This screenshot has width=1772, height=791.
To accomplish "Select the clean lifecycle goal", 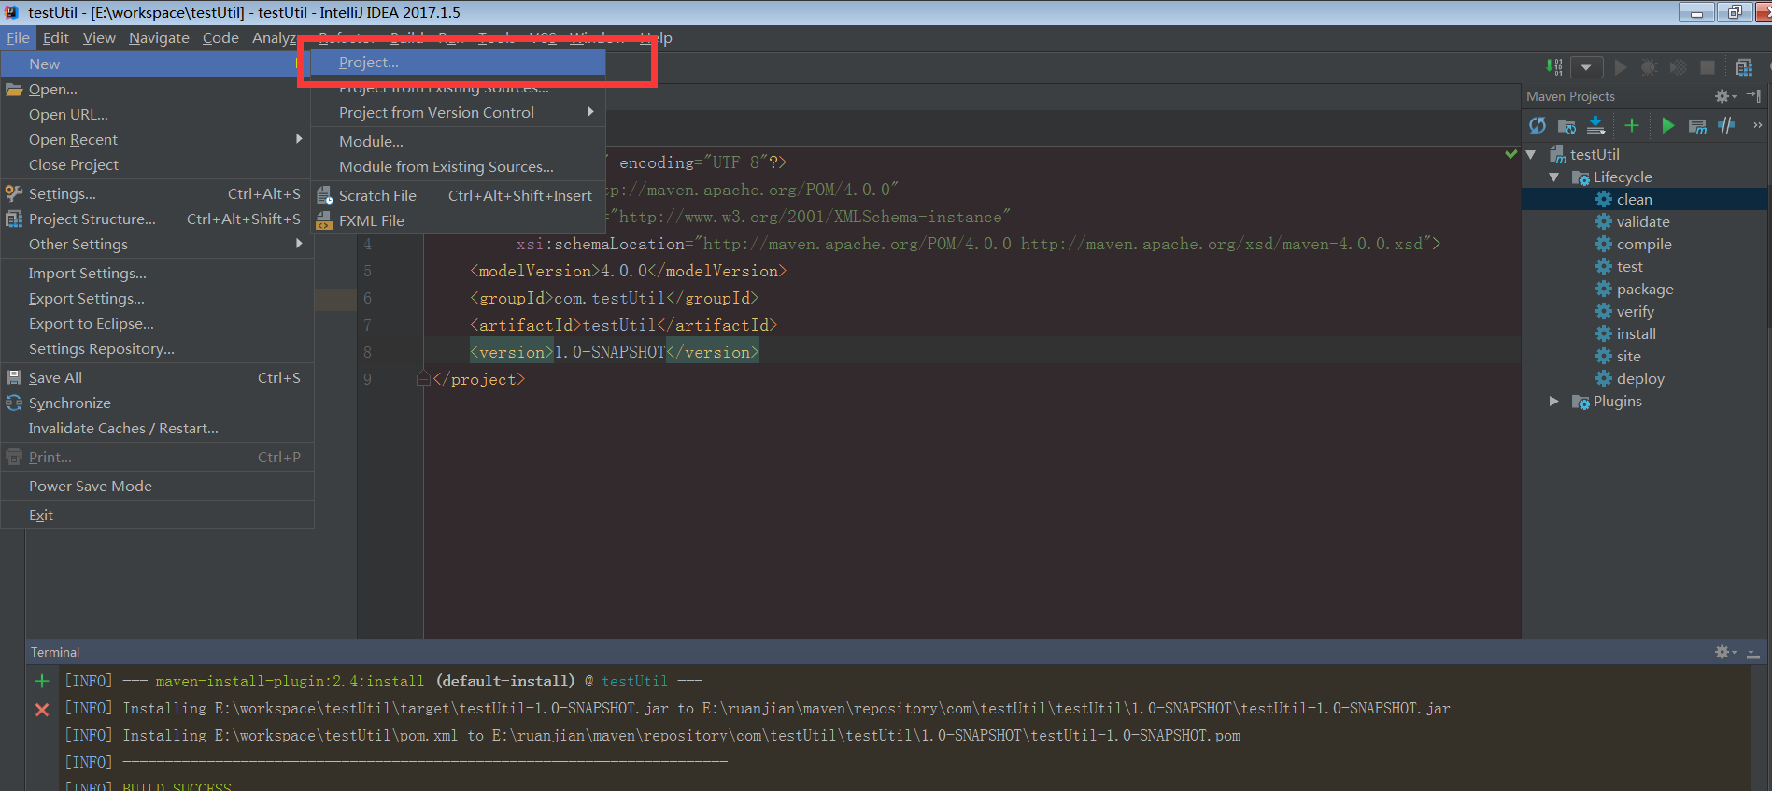I will pyautogui.click(x=1644, y=199).
